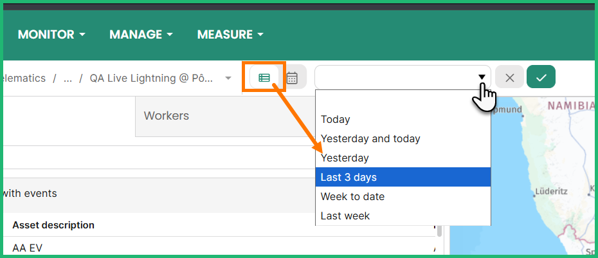Click the breadcrumb ellipsis link
The width and height of the screenshot is (598, 258).
coord(68,78)
